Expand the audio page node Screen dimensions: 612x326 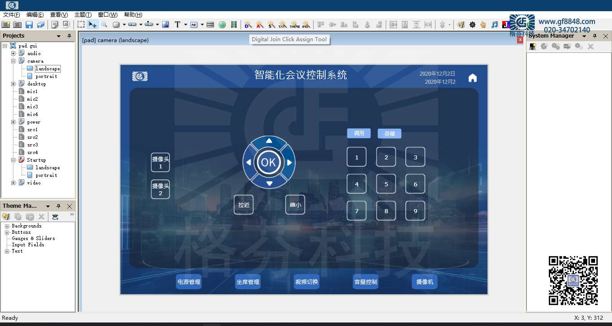[13, 53]
